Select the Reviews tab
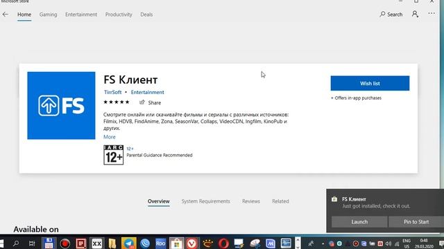The width and height of the screenshot is (444, 249). 251,201
